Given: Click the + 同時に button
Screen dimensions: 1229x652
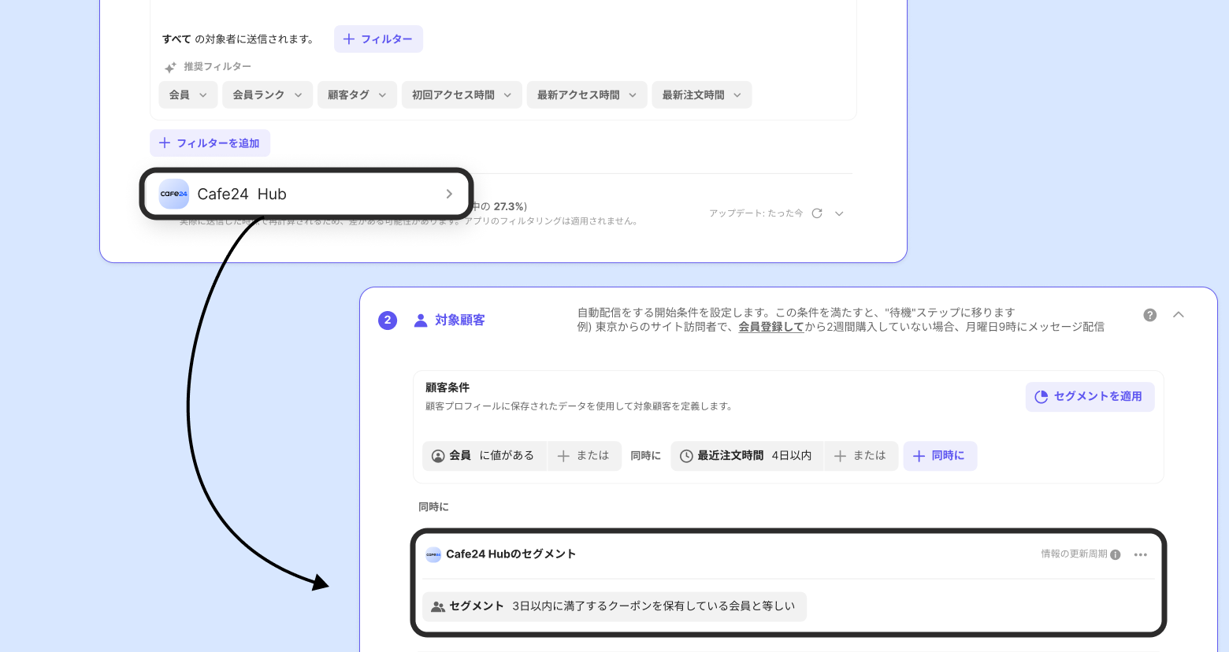Looking at the screenshot, I should coord(940,456).
